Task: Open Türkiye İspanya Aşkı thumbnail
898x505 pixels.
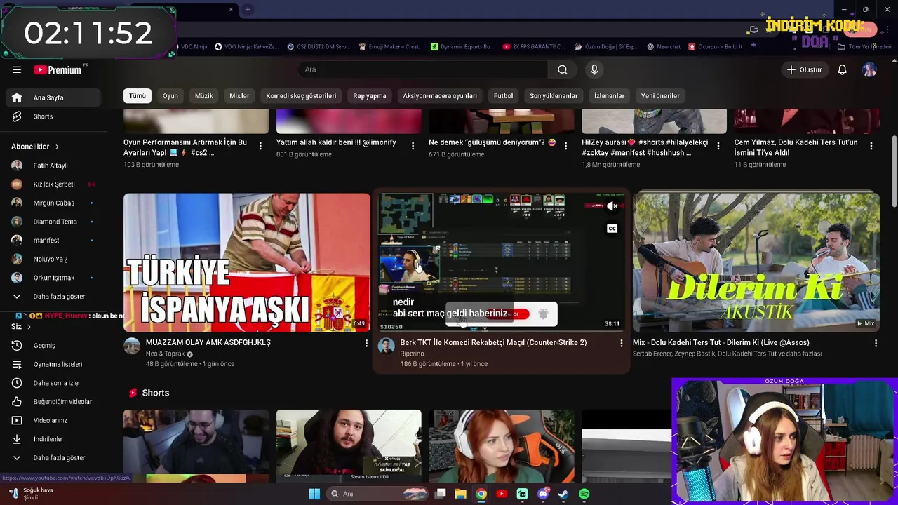Action: [x=247, y=262]
